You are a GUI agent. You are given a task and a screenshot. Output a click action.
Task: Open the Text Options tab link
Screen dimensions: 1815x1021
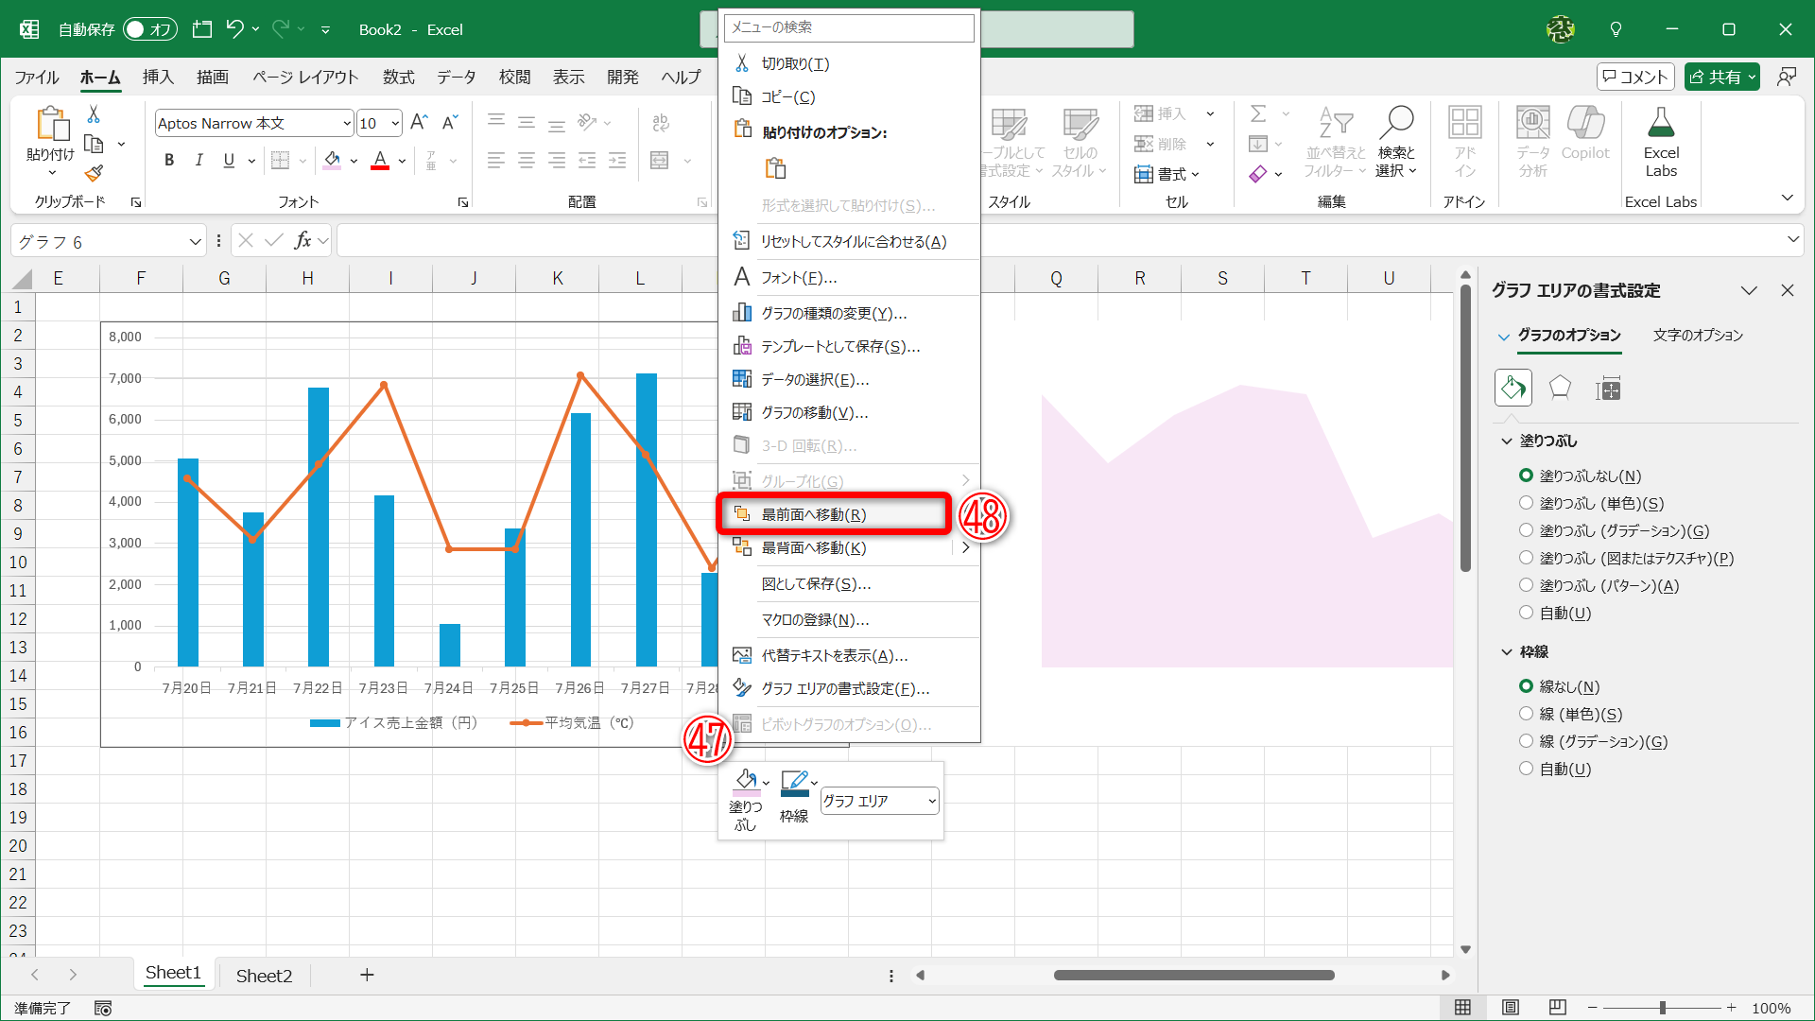click(x=1697, y=335)
